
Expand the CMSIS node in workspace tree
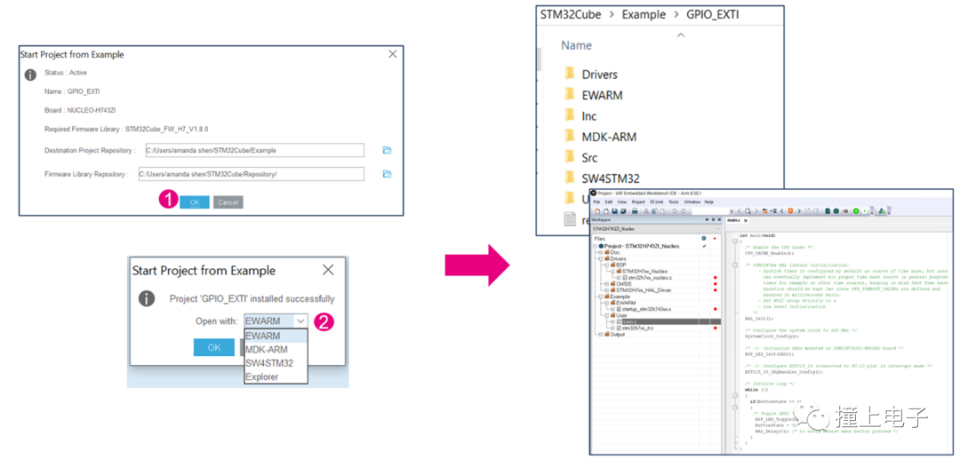607,284
